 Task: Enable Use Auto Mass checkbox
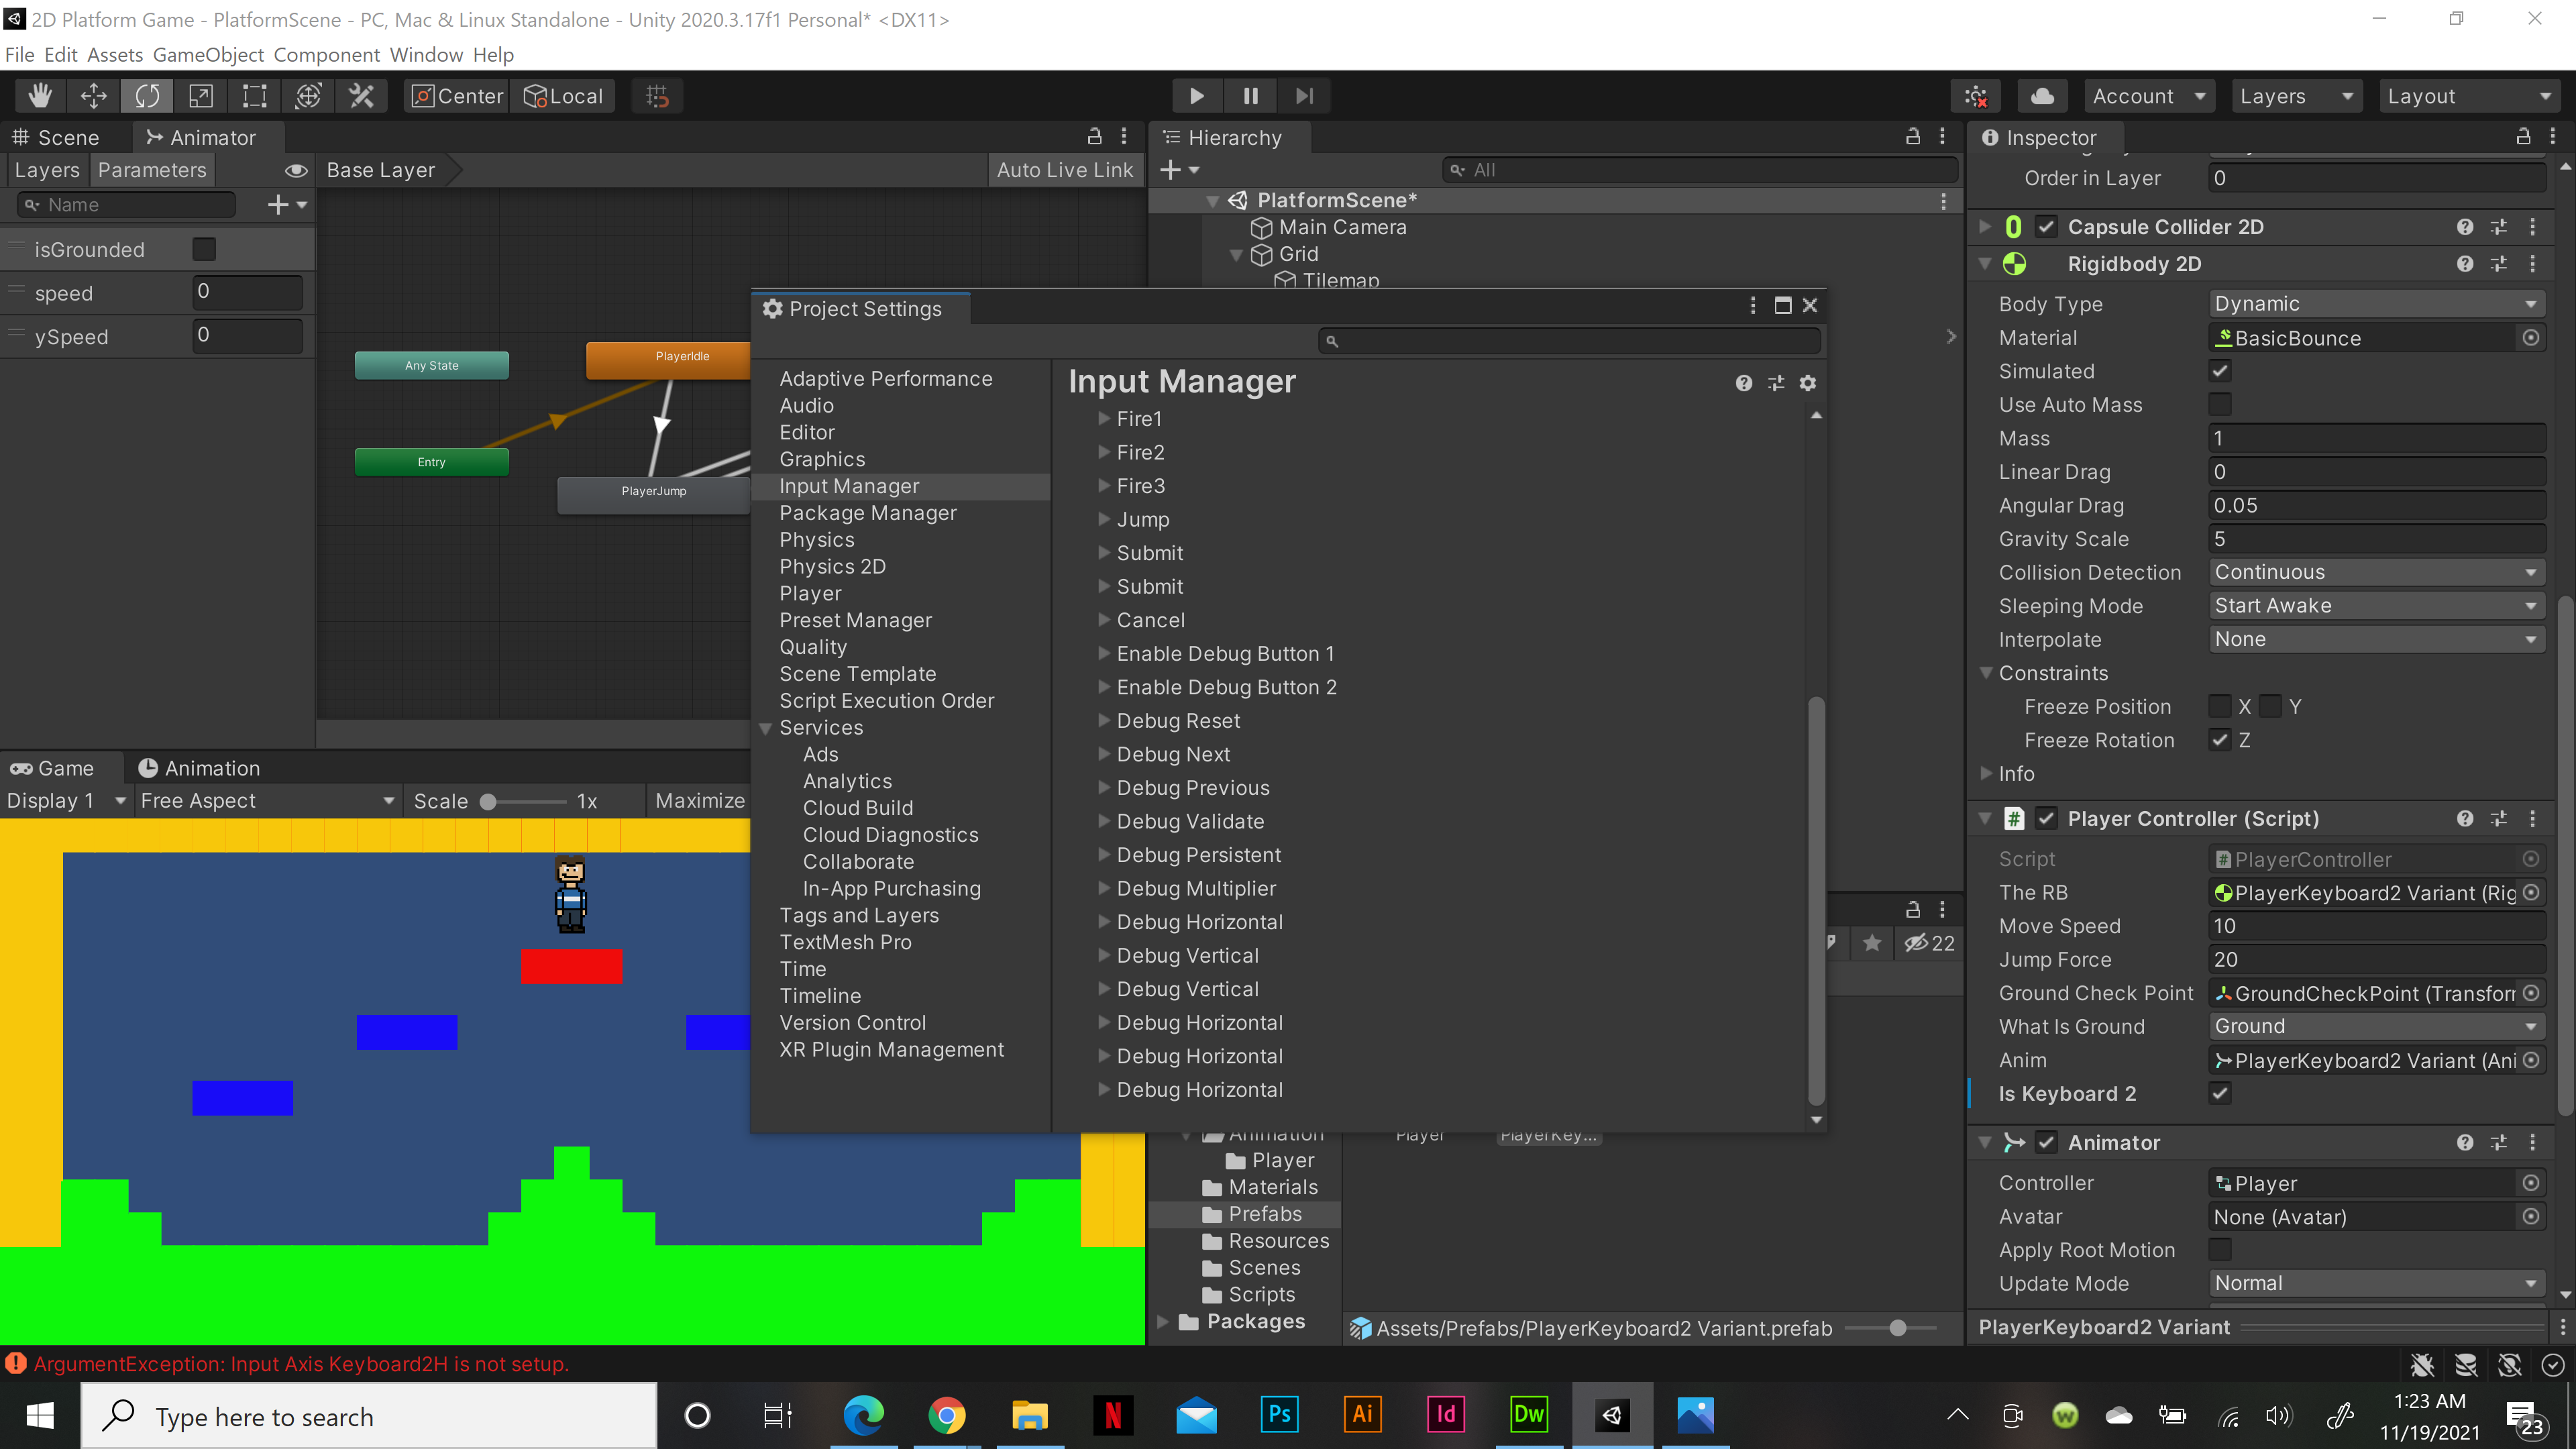[2220, 405]
